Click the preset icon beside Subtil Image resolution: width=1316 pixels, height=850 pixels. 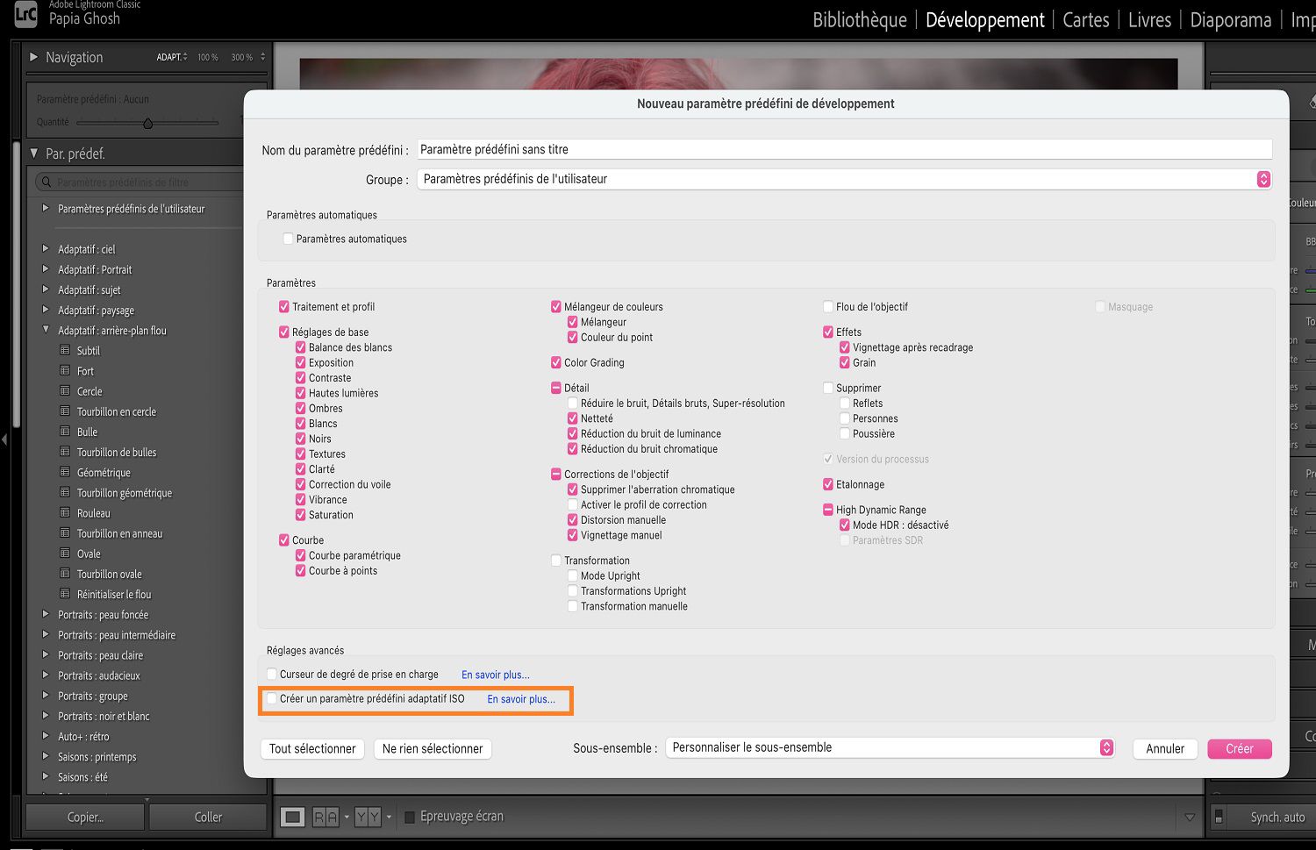pos(65,350)
